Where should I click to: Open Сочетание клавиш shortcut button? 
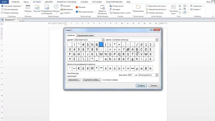pos(91,80)
